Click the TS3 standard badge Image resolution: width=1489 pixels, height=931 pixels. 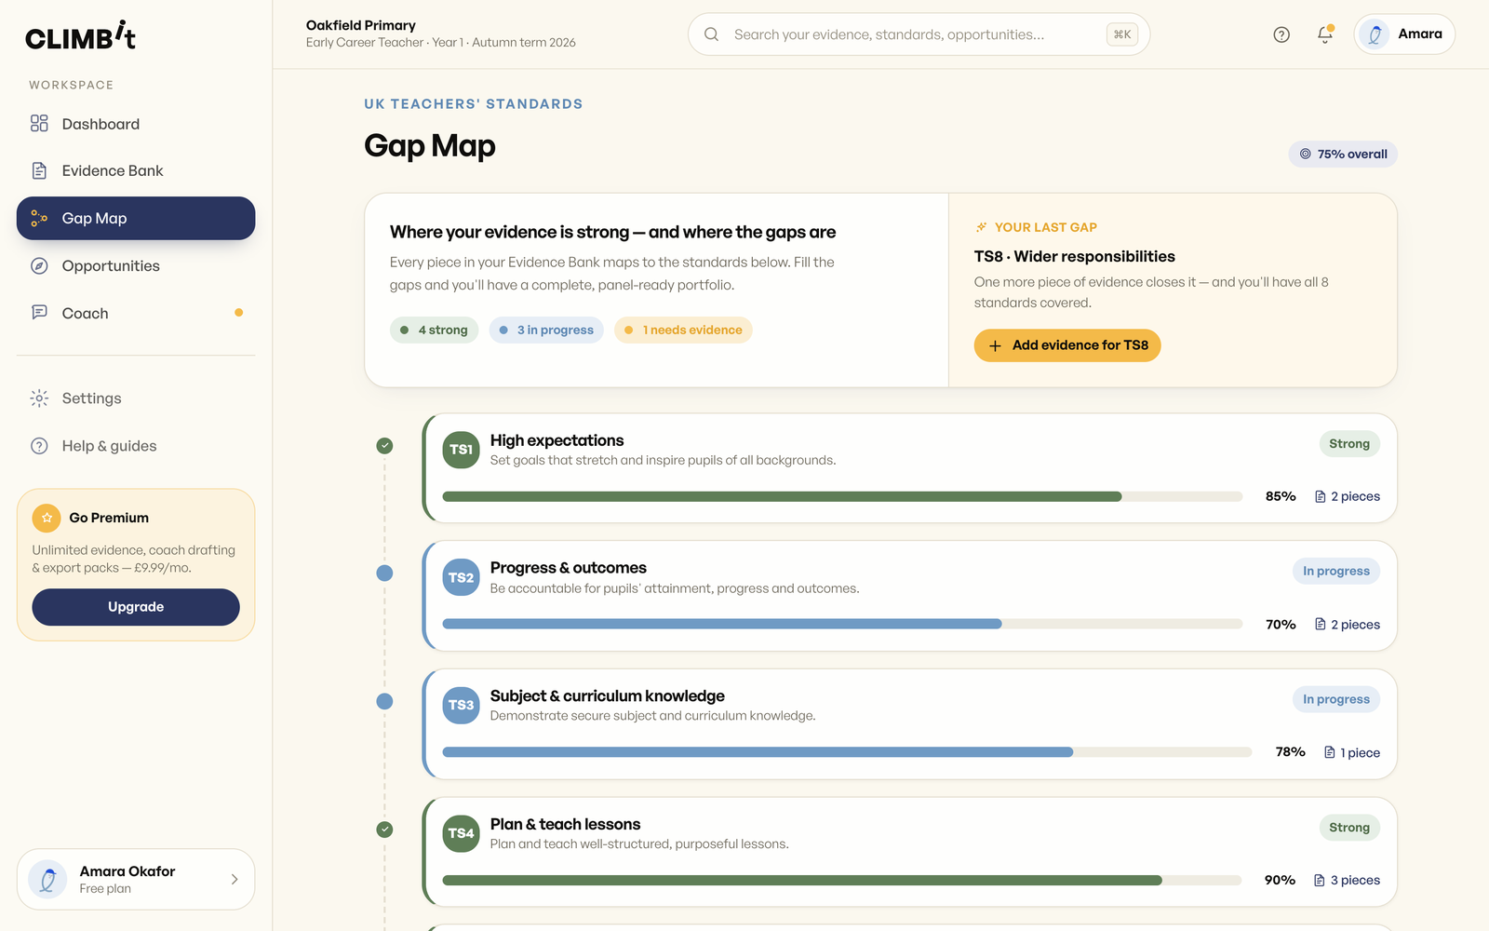click(461, 706)
